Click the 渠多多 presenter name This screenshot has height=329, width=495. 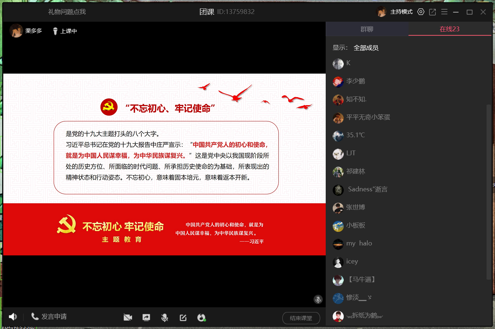tap(33, 31)
